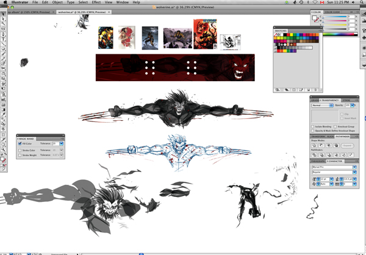The height and width of the screenshot is (255, 366).
Task: Click the red Wolverine comic cover thumbnail
Action: click(x=205, y=34)
